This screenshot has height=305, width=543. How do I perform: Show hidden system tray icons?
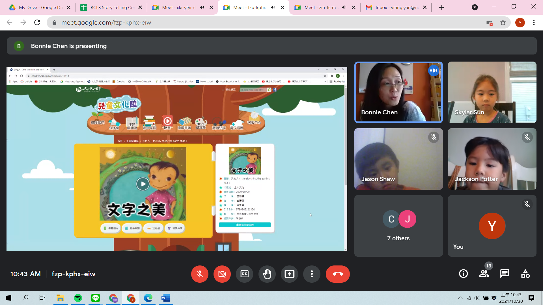[460, 298]
